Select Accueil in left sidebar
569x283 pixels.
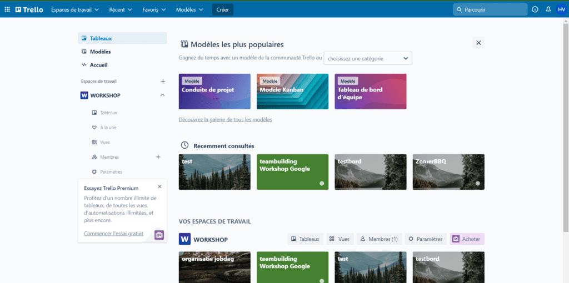(122, 65)
